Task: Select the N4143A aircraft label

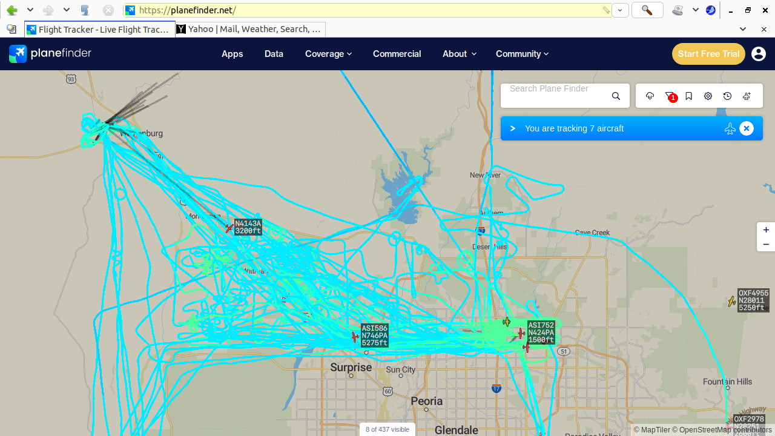Action: coord(248,227)
